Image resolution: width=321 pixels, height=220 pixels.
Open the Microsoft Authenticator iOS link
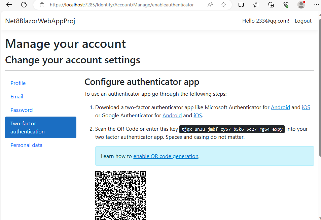[x=306, y=107]
